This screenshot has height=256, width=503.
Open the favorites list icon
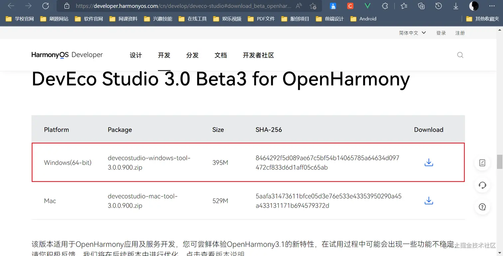pyautogui.click(x=404, y=6)
